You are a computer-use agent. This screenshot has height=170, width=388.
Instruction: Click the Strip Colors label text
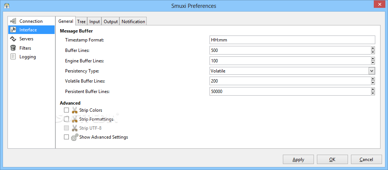[x=91, y=110]
